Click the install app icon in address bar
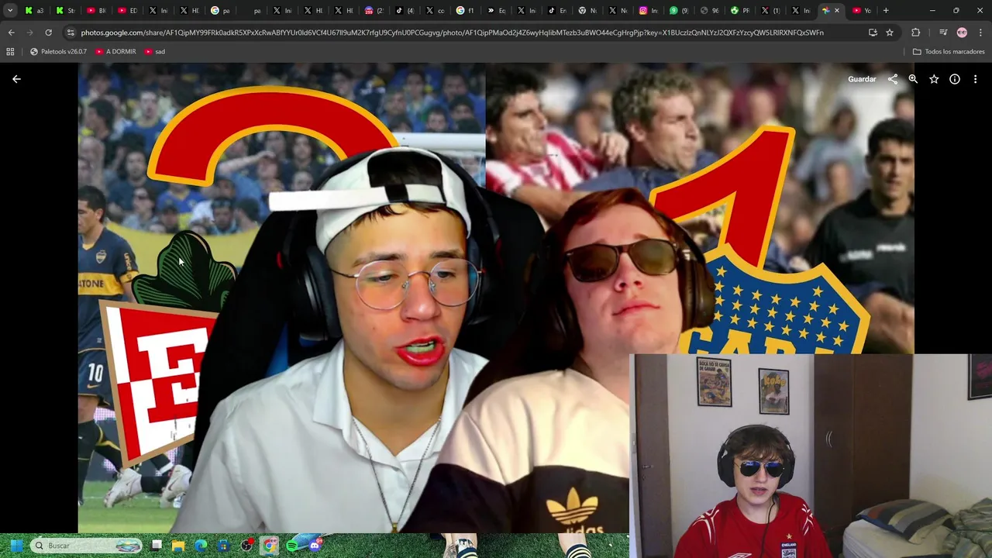 click(x=873, y=33)
